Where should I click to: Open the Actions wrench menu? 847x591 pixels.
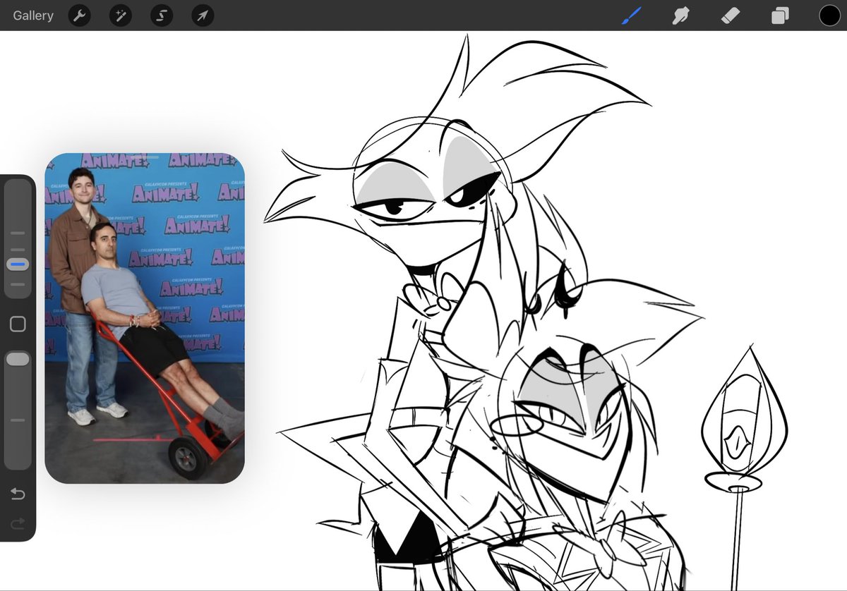(x=79, y=16)
